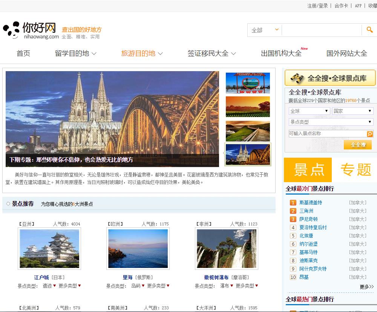Click the banner caption 下期专题
Screen dimensions: 377x312
(71, 160)
